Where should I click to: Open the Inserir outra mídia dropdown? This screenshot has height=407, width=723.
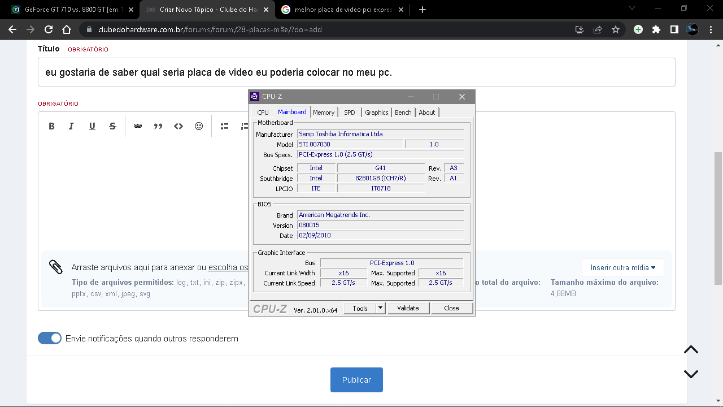[623, 267]
